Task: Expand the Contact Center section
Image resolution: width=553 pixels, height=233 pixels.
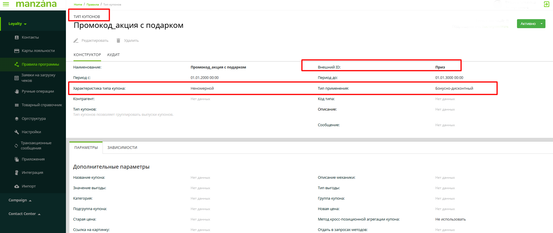Action: (24, 214)
